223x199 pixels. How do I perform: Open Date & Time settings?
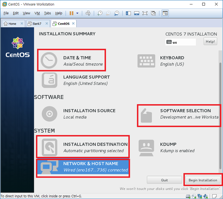(71, 60)
